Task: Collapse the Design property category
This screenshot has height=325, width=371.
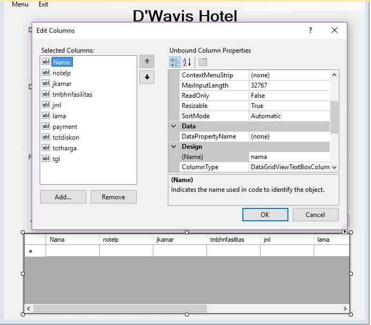Action: [173, 147]
